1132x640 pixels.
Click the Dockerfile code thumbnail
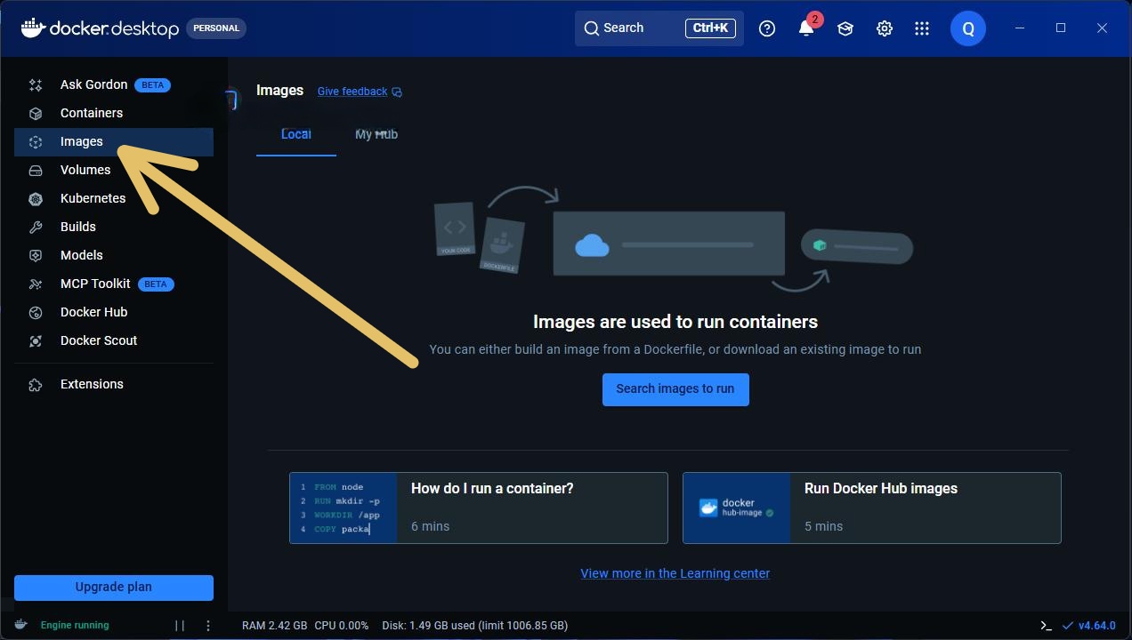click(x=344, y=508)
